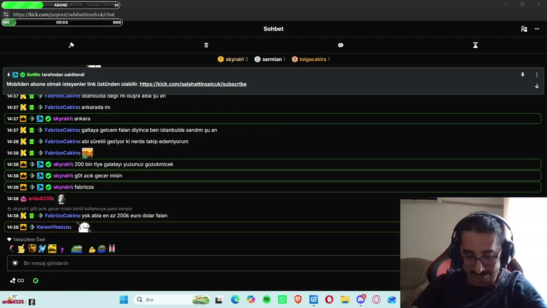This screenshot has height=308, width=547.
Task: Open the emote image posted by FabrizoCakiro
Action: pyautogui.click(x=87, y=153)
